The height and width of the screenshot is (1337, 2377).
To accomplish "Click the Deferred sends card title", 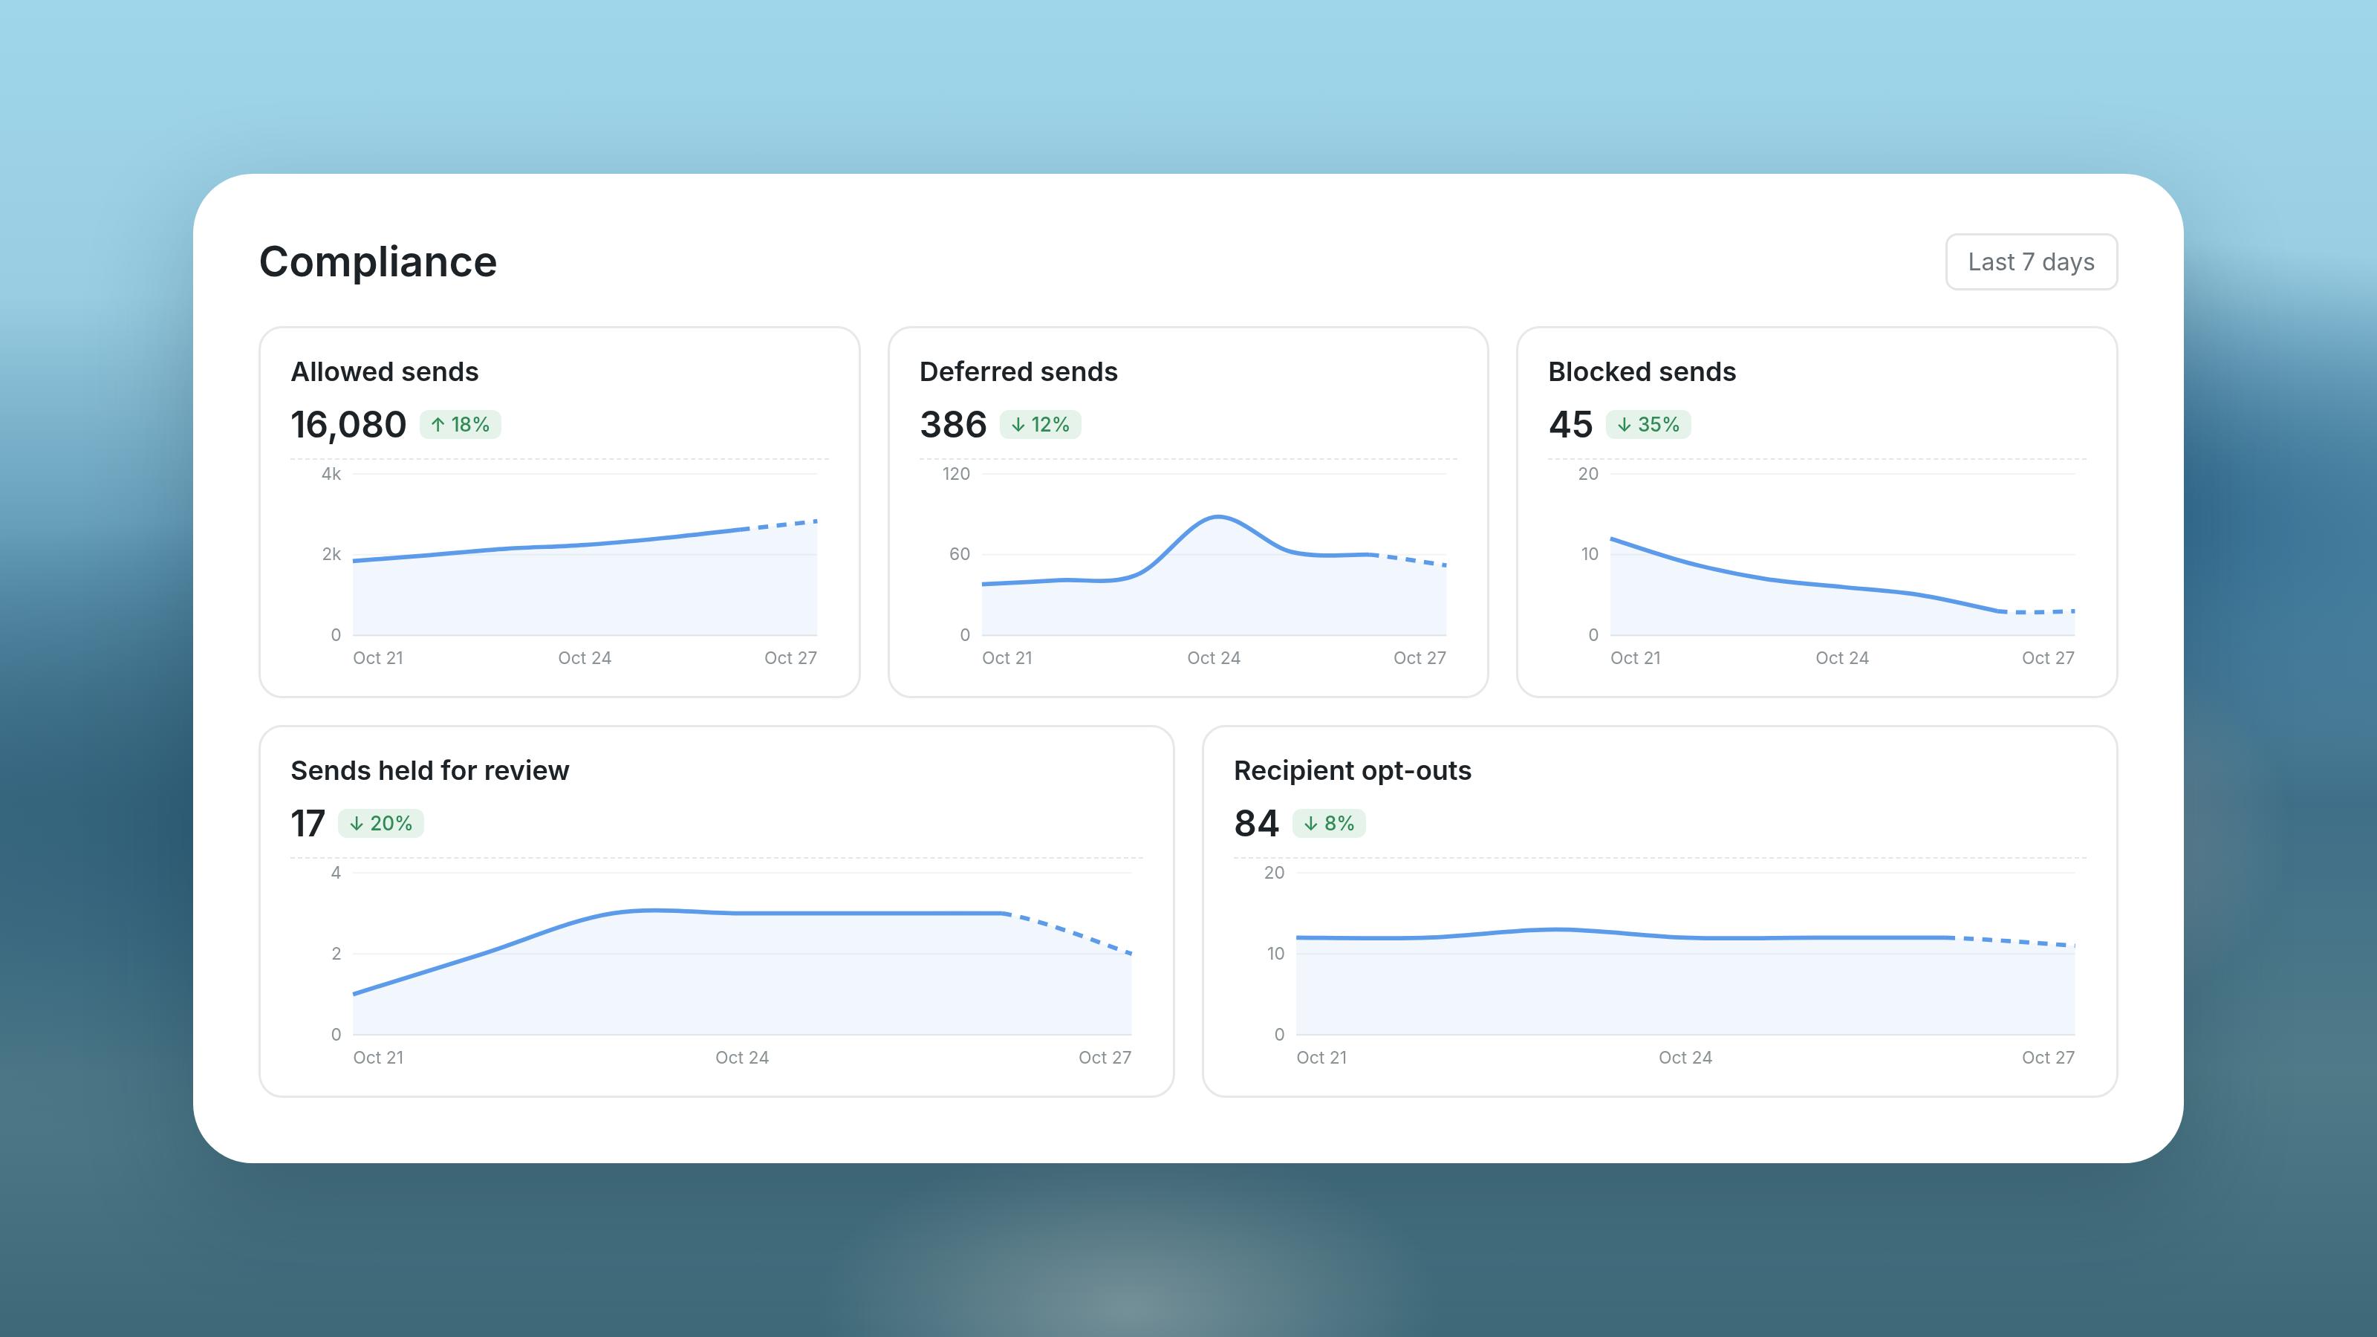I will coord(1018,372).
